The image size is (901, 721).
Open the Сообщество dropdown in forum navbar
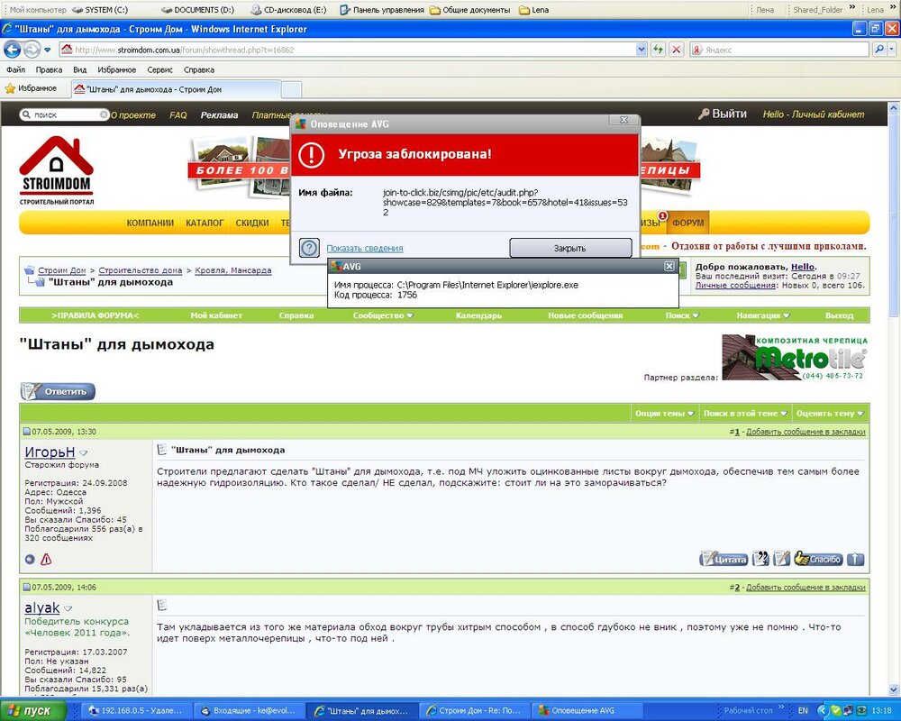click(381, 315)
